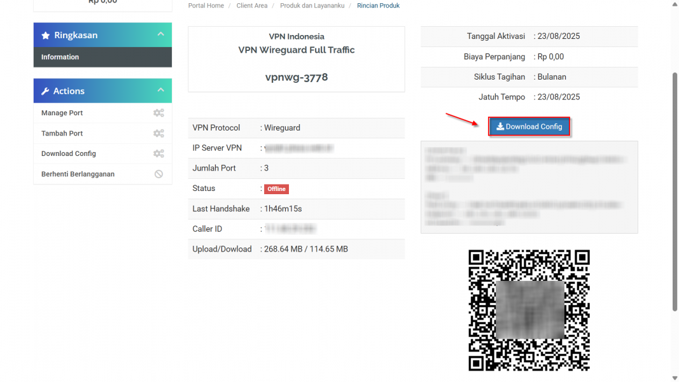The image size is (679, 382).
Task: Click the Siklus Tagihan value Bulanan
Action: (552, 76)
